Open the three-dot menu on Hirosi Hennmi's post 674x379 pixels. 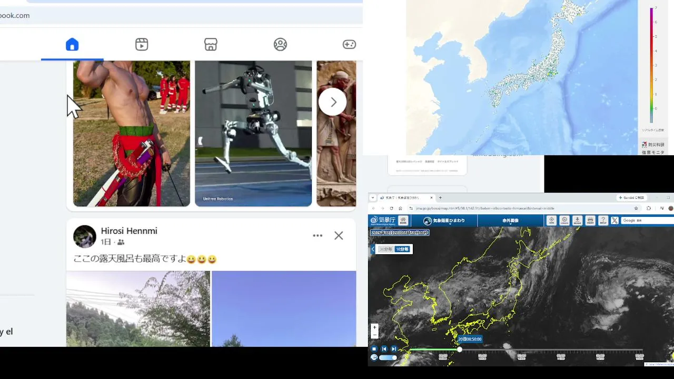click(318, 236)
